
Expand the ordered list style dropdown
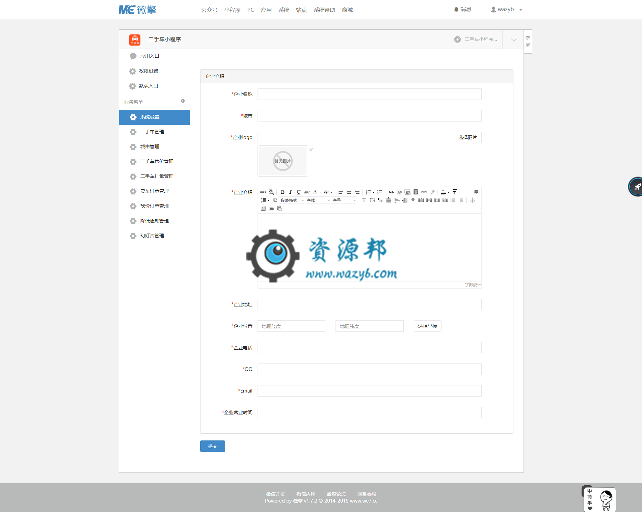pyautogui.click(x=373, y=192)
